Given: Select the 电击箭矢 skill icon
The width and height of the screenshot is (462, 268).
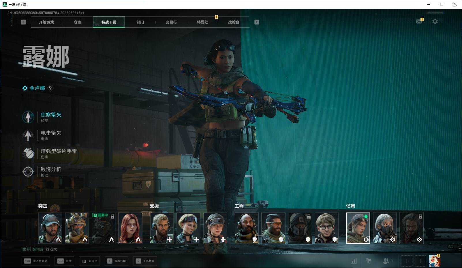Looking at the screenshot, I should click(x=28, y=135).
